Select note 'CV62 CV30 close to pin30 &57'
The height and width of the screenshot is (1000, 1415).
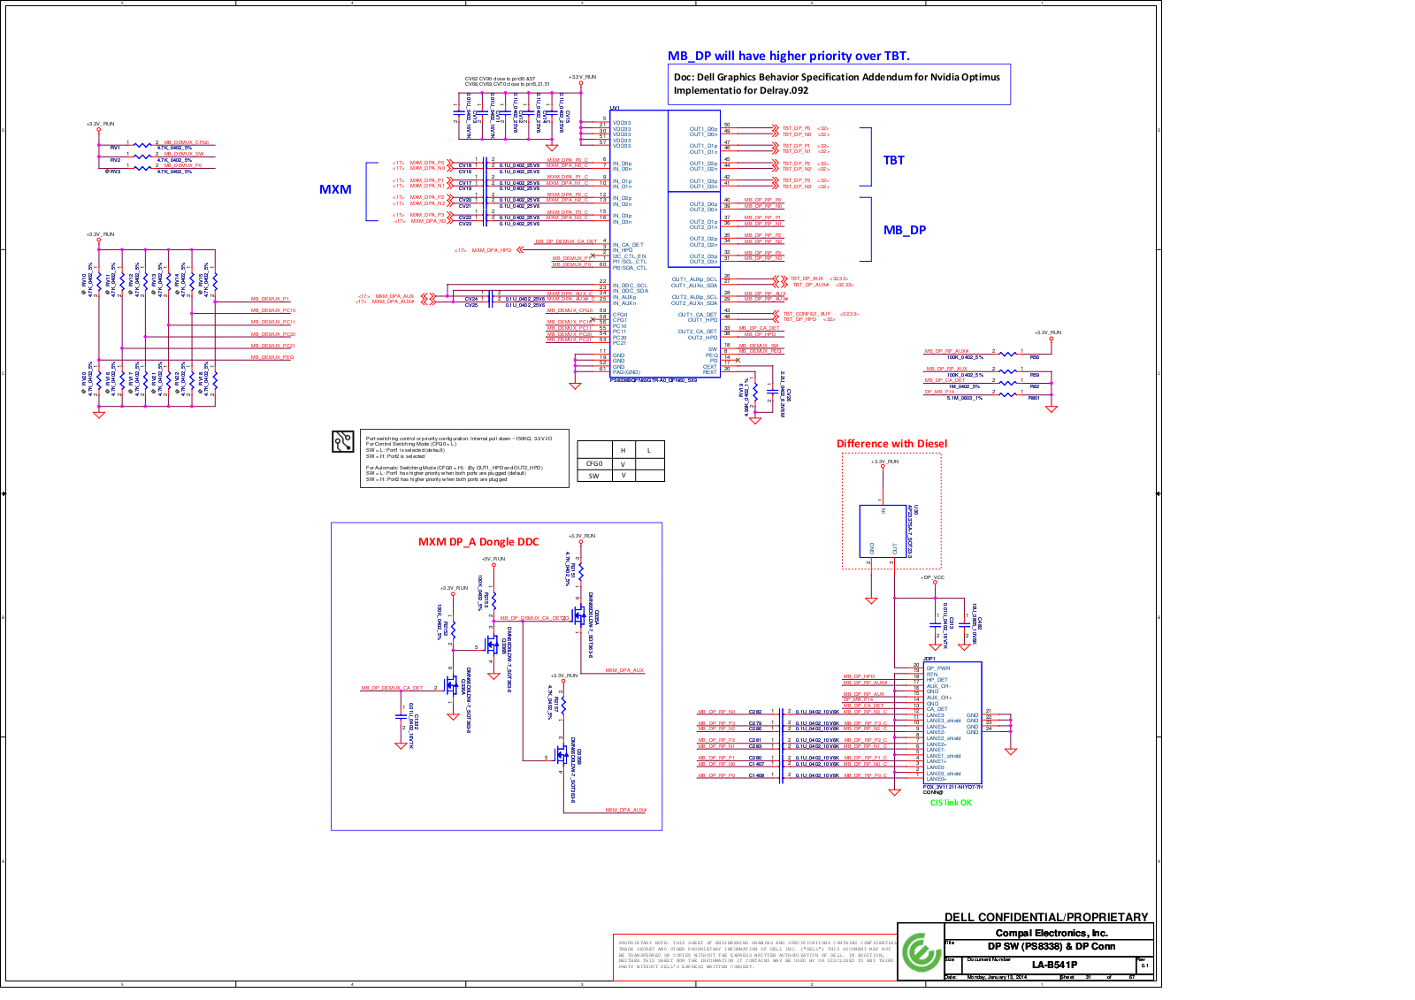click(x=500, y=79)
